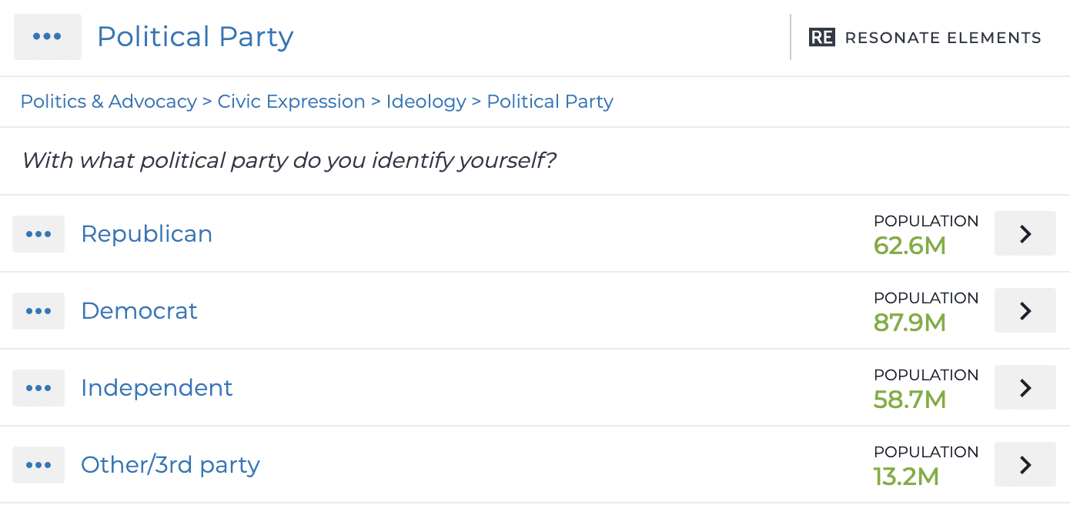Image resolution: width=1070 pixels, height=522 pixels.
Task: Open the Civic Expression breadcrumb link
Action: click(291, 101)
